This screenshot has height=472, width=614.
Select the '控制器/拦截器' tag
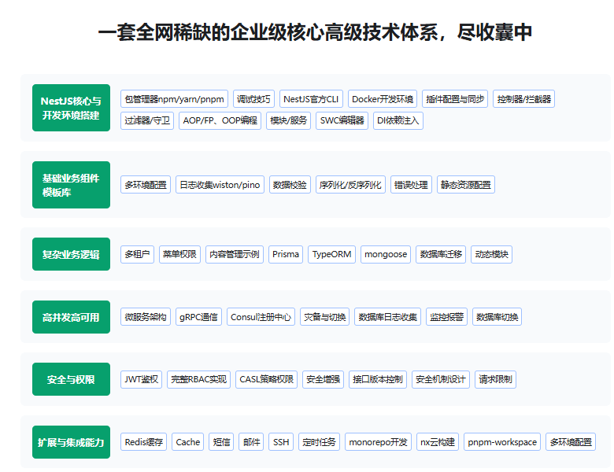[x=524, y=99]
